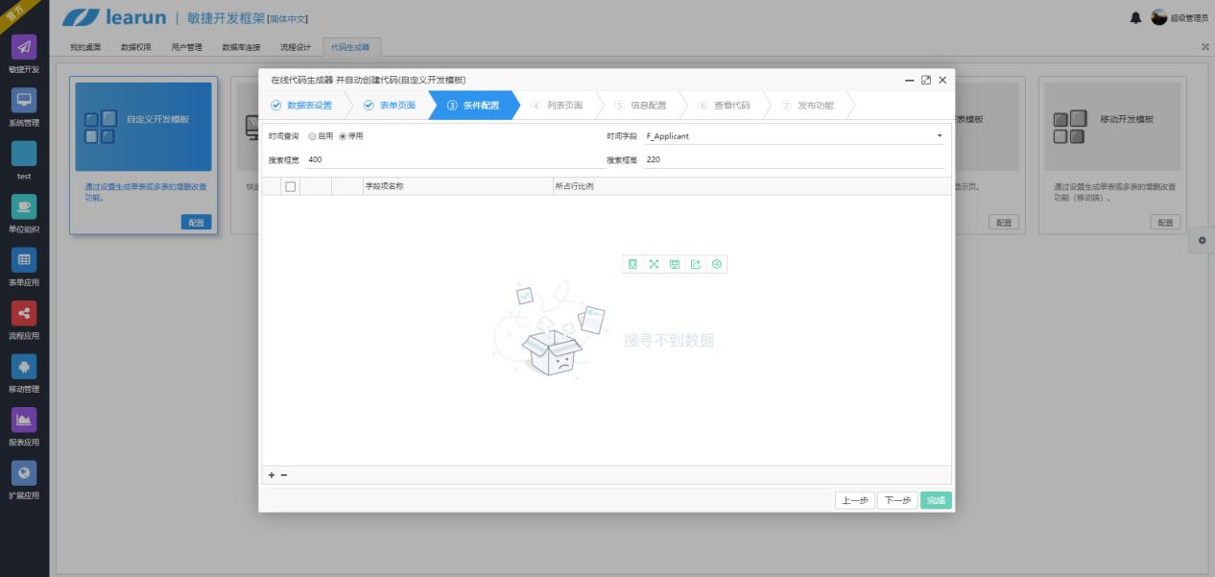The image size is (1215, 577).
Task: Open the 流程应用 sidebar module
Action: pyautogui.click(x=24, y=313)
